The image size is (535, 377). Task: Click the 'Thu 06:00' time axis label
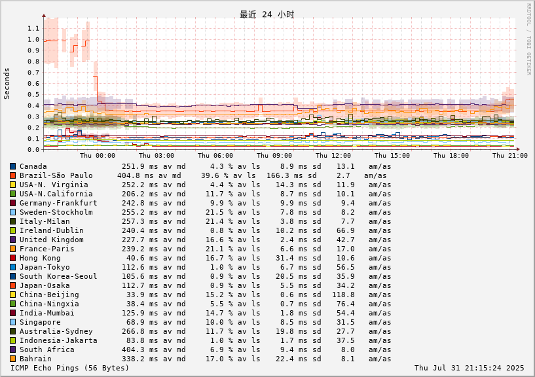[x=215, y=156]
